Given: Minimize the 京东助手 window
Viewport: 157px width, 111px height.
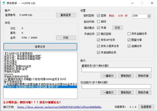Looking at the screenshot, I should click(x=132, y=3).
